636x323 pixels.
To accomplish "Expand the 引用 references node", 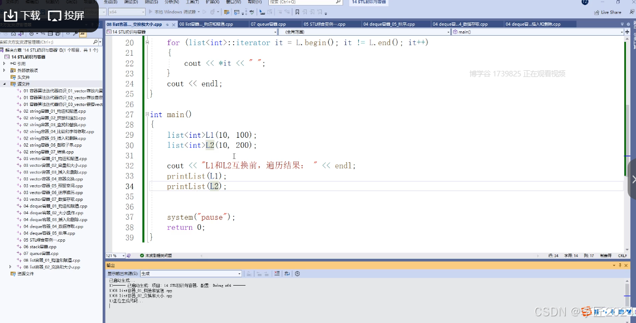I will 4,64.
